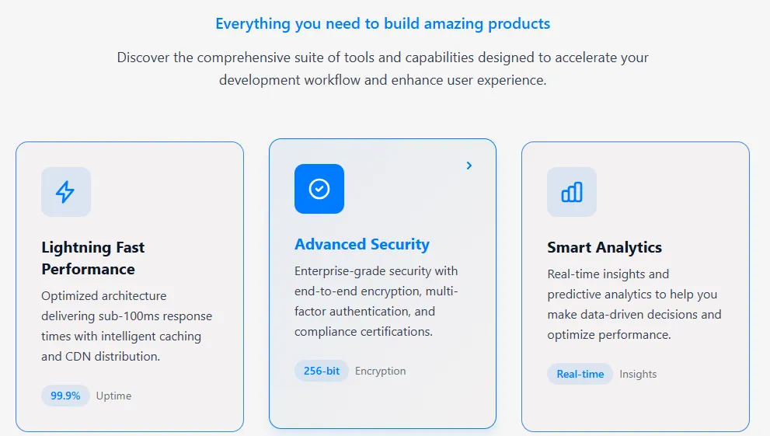
Task: Open the Lightning Fast Performance title
Action: 92,258
